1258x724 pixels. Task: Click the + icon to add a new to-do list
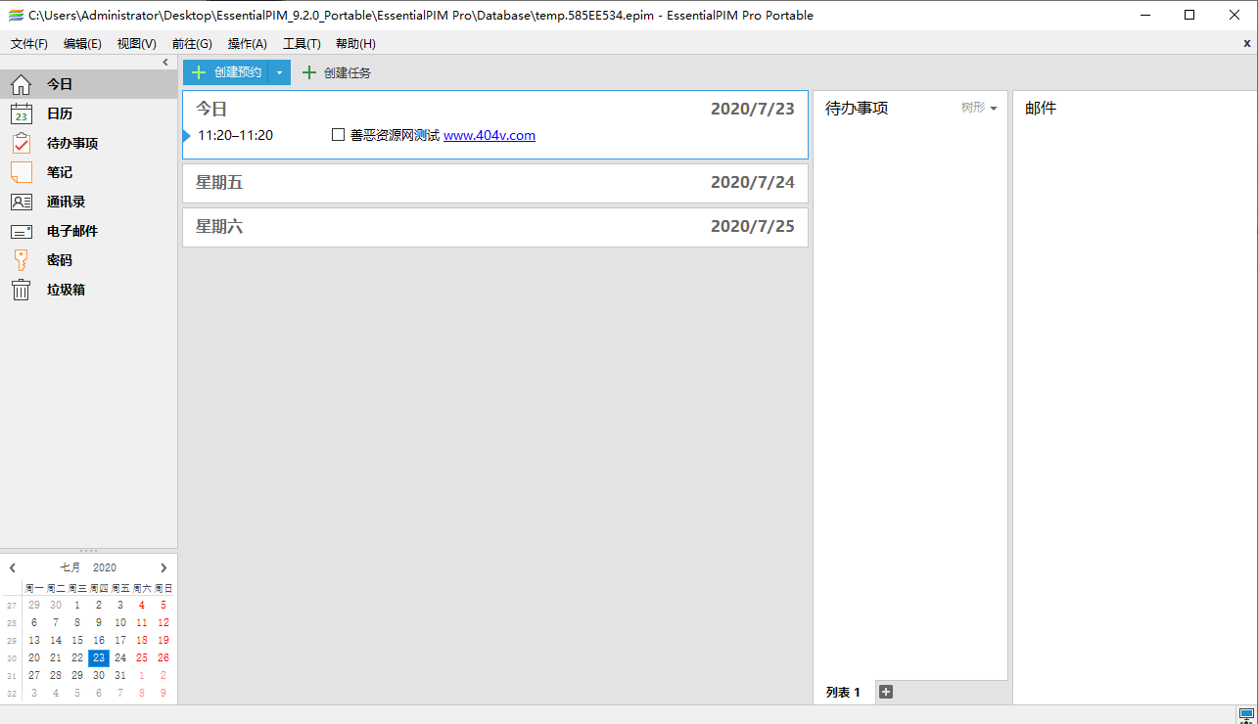click(885, 692)
